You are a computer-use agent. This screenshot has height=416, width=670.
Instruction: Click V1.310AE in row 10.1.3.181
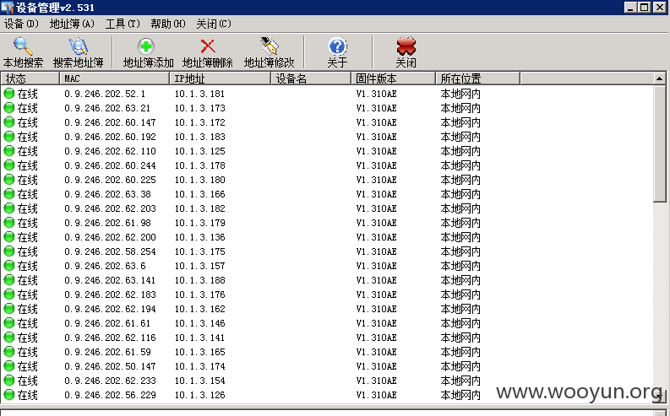pyautogui.click(x=377, y=94)
